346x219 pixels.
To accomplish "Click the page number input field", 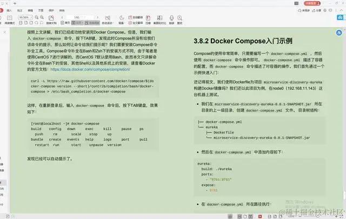I will pyautogui.click(x=80, y=17).
